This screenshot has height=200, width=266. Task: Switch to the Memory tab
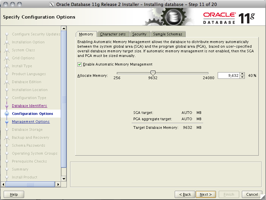click(x=86, y=34)
